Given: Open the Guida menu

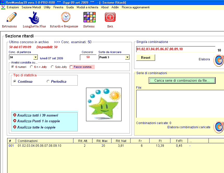Looking at the screenshot, I should (x=70, y=7).
